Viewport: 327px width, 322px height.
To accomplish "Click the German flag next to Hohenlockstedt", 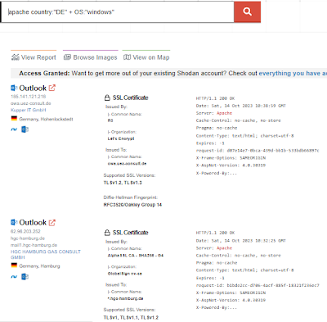I will point(14,119).
